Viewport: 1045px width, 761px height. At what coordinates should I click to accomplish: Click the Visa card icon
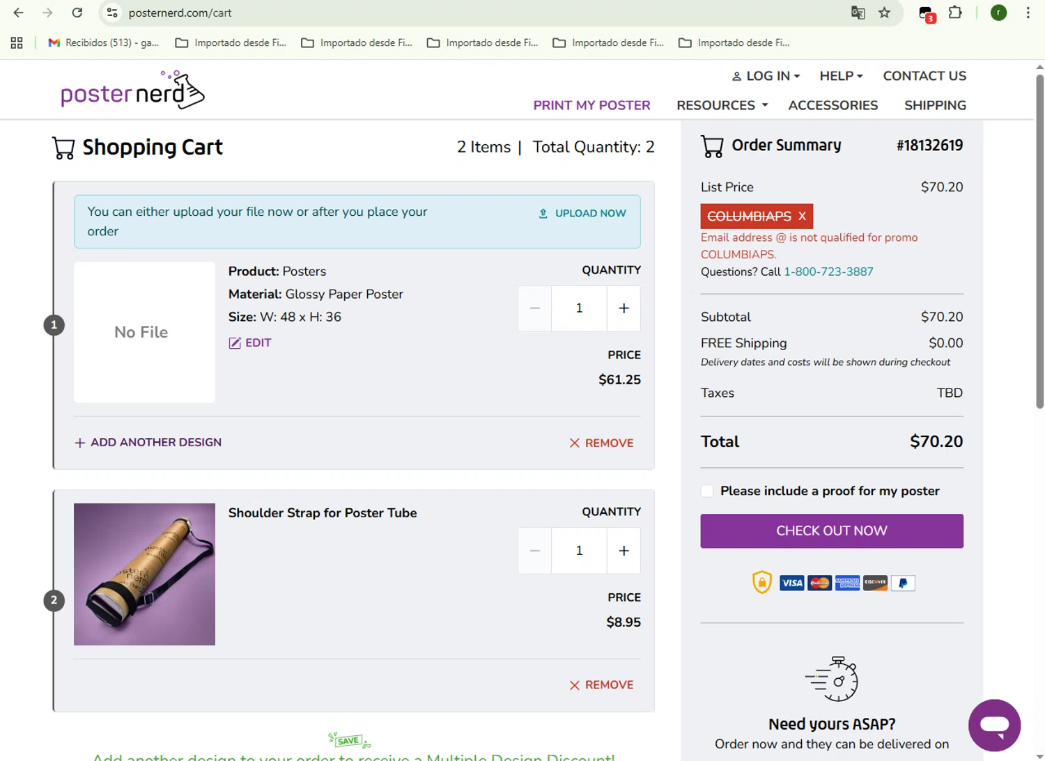[791, 583]
